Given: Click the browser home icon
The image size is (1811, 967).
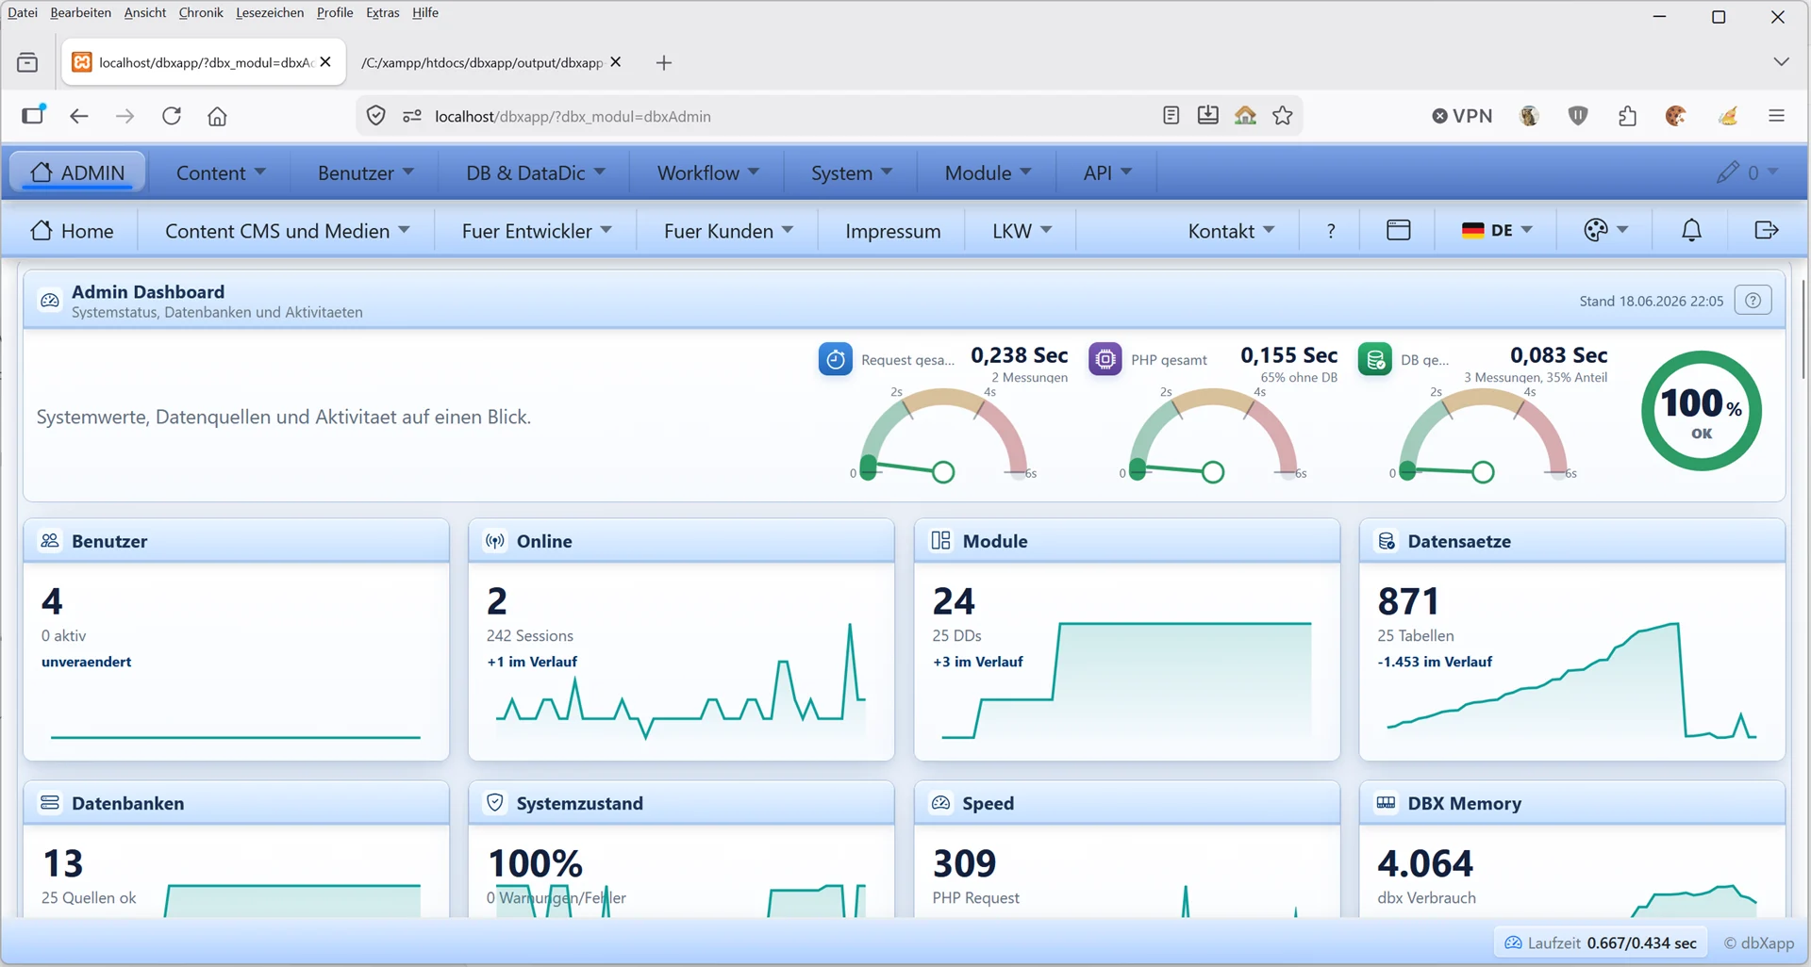Looking at the screenshot, I should click(217, 116).
